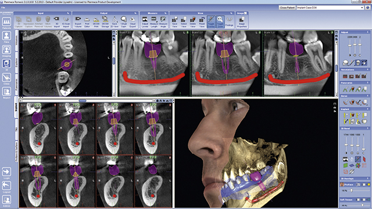Open the Patients module in sidebar
This screenshot has width=372, height=209.
(x=6, y=23)
